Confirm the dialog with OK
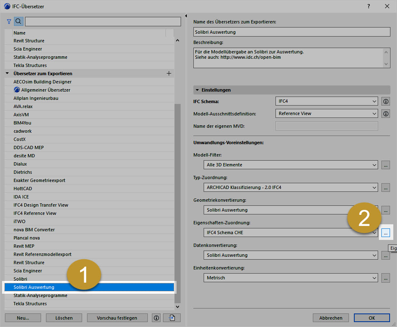 click(x=372, y=318)
